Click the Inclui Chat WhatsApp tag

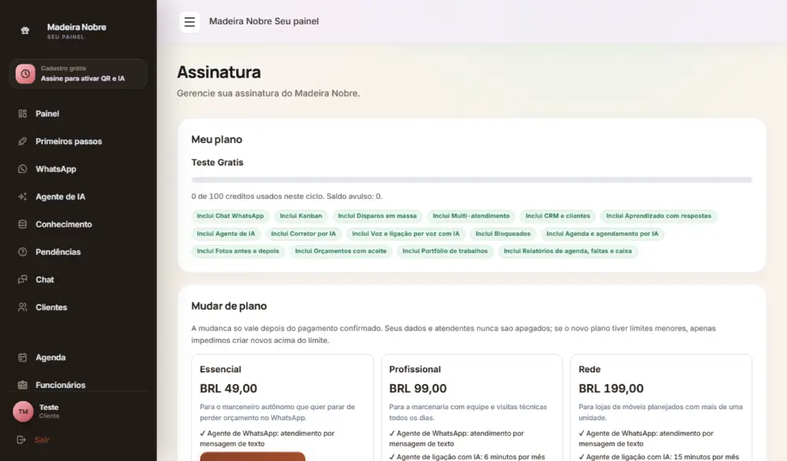tap(231, 216)
